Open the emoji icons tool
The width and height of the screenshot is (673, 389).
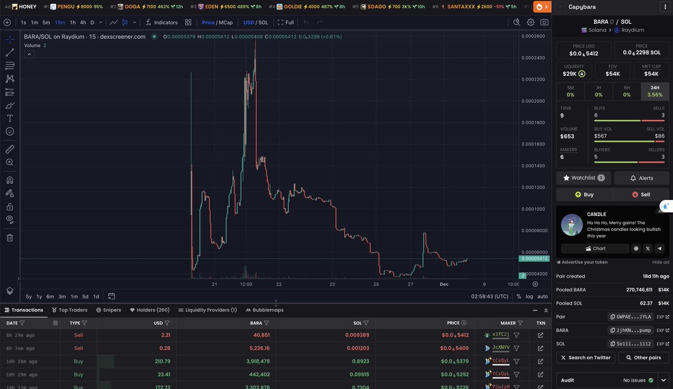(10, 131)
